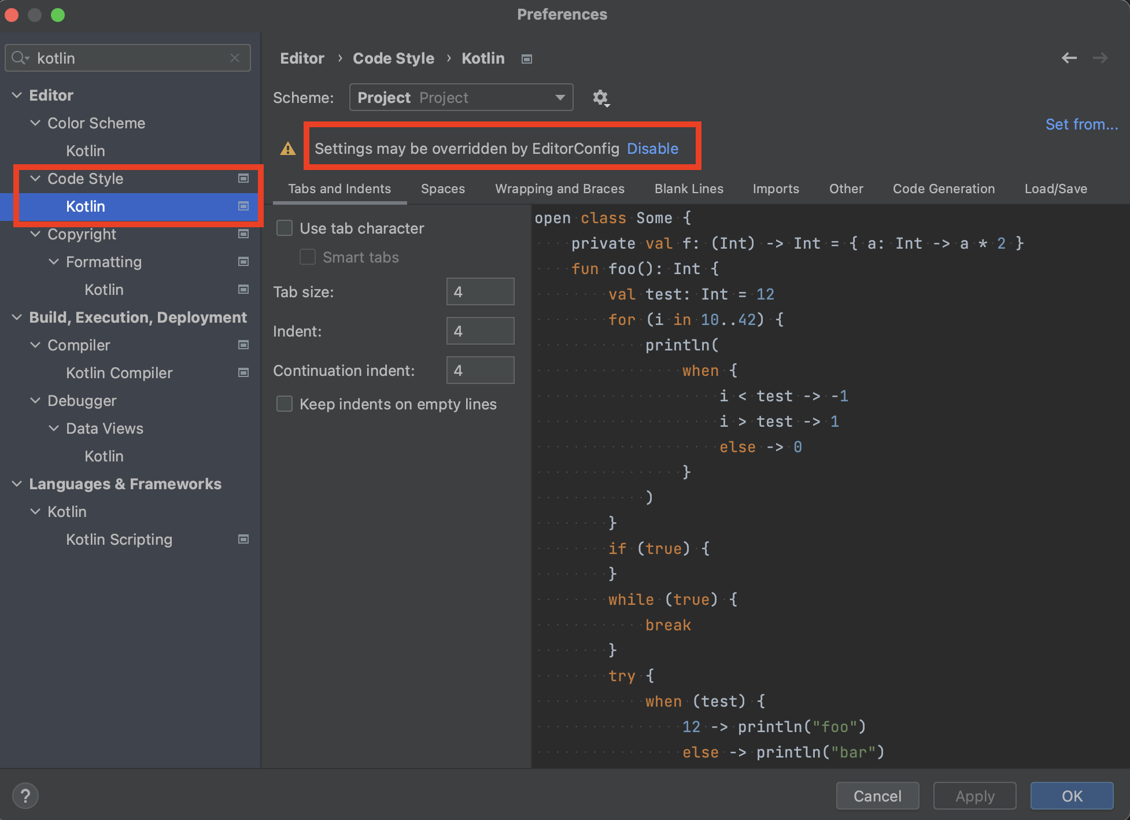The image size is (1130, 820).
Task: Click inside the kotlin search box
Action: pos(128,58)
